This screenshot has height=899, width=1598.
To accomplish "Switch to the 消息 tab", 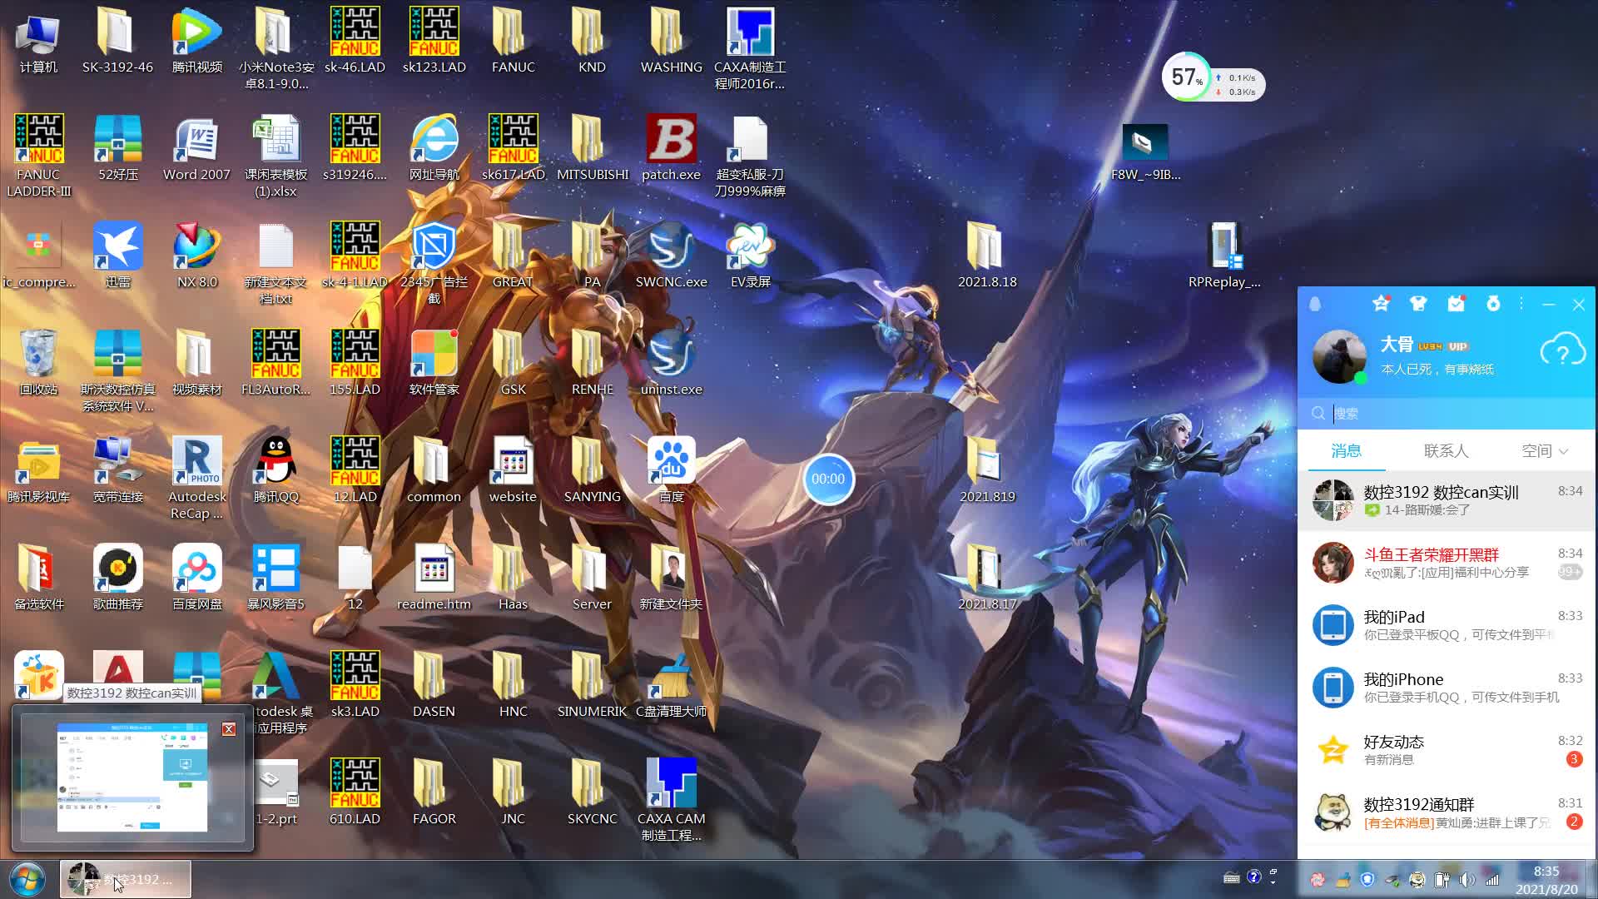I will (1346, 450).
